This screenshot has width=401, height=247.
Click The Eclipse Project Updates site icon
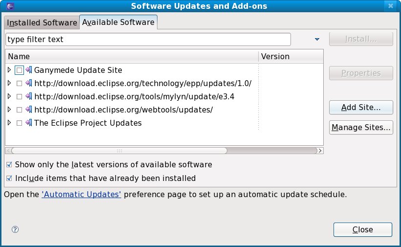coord(28,123)
